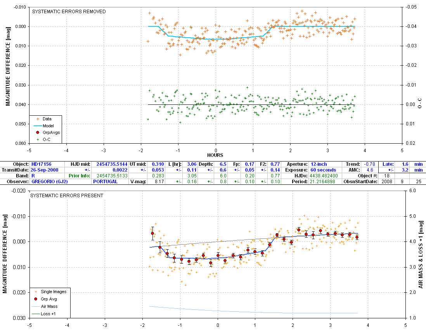This screenshot has height=330, width=426.
Task: Select the prior HJD value 2454735.5133
Action: 112,176
